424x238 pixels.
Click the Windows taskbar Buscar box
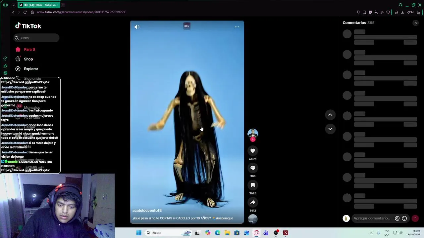click(x=168, y=233)
